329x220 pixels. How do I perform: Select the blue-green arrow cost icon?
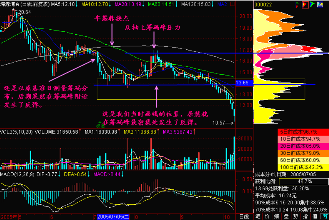click(x=312, y=4)
